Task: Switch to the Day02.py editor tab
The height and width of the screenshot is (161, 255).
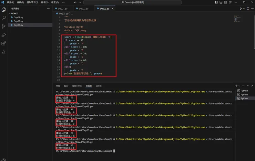Action: click(84, 9)
